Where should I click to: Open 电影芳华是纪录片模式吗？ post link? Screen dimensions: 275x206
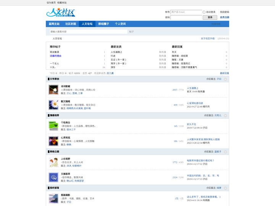point(201,161)
